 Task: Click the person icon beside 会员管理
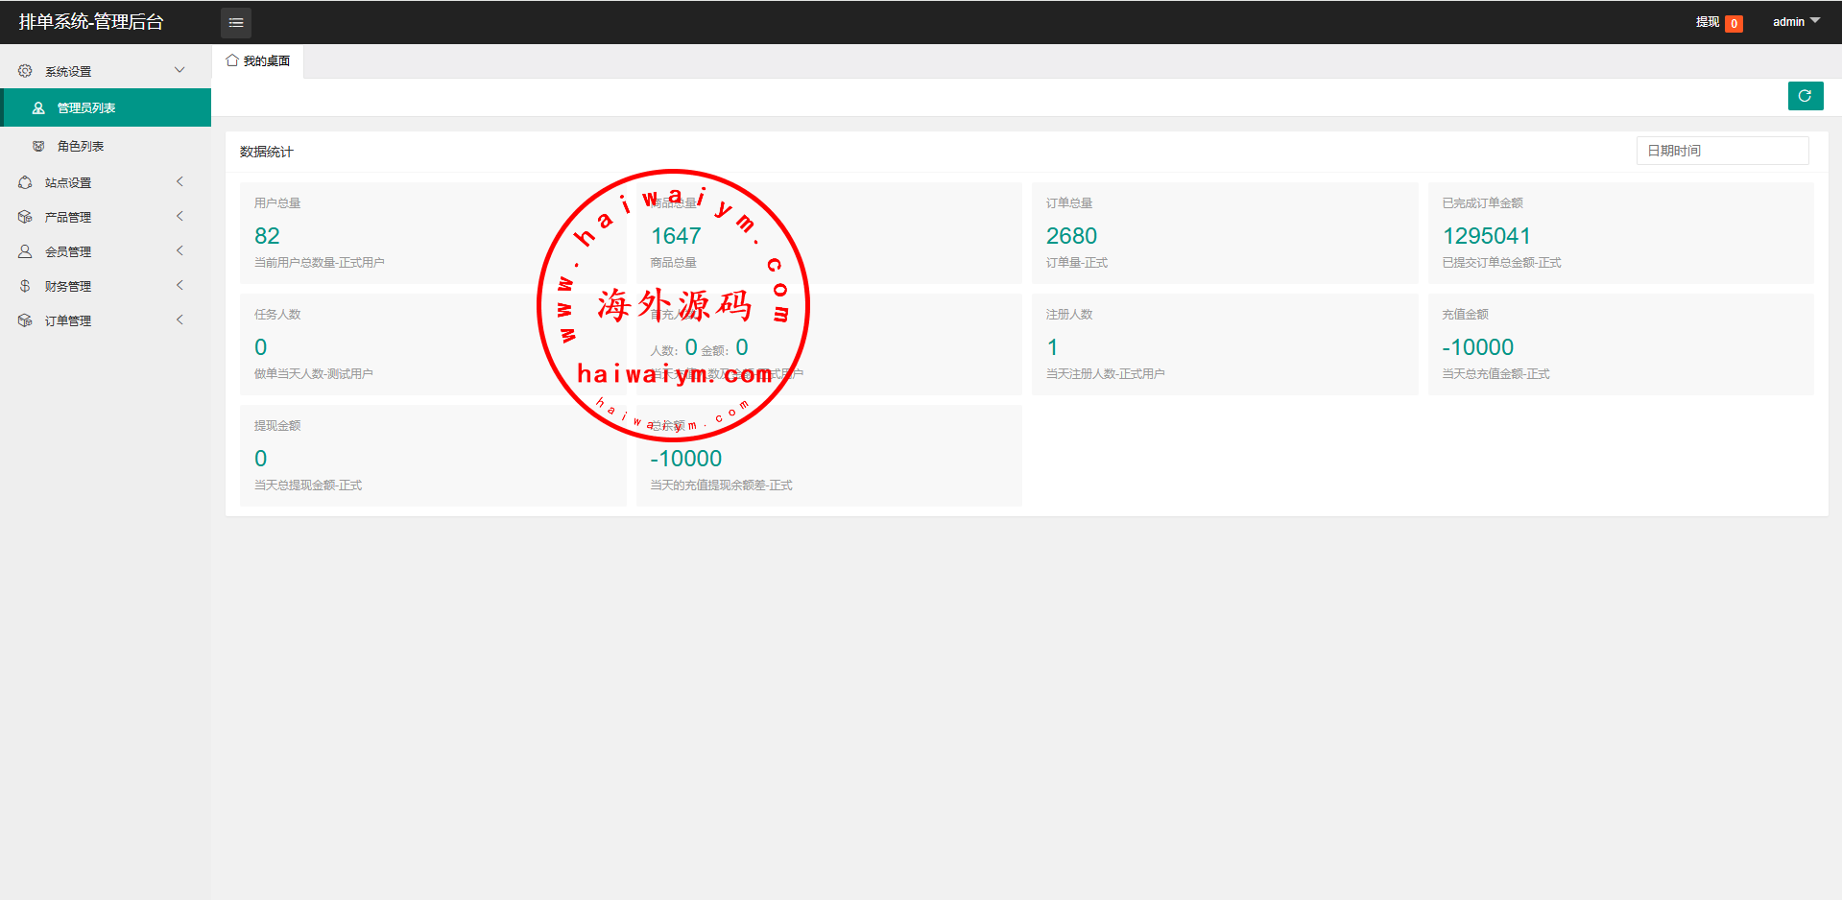pos(25,251)
